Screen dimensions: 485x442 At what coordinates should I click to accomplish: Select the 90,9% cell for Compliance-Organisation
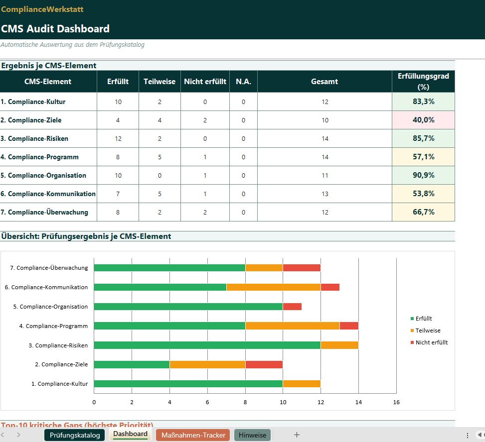click(423, 175)
